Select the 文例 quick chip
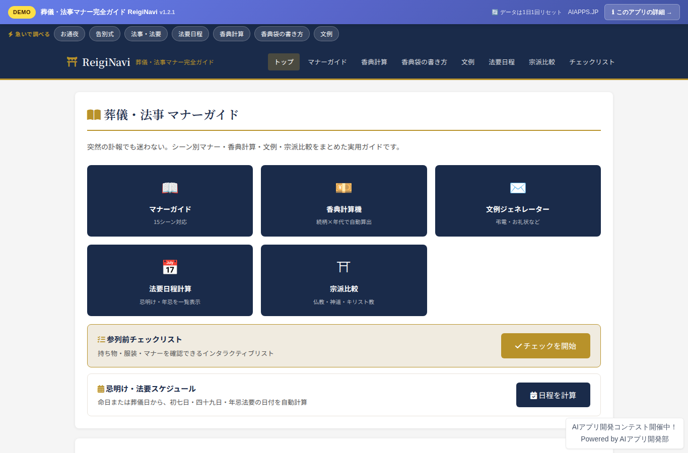Image resolution: width=688 pixels, height=453 pixels. tap(326, 34)
